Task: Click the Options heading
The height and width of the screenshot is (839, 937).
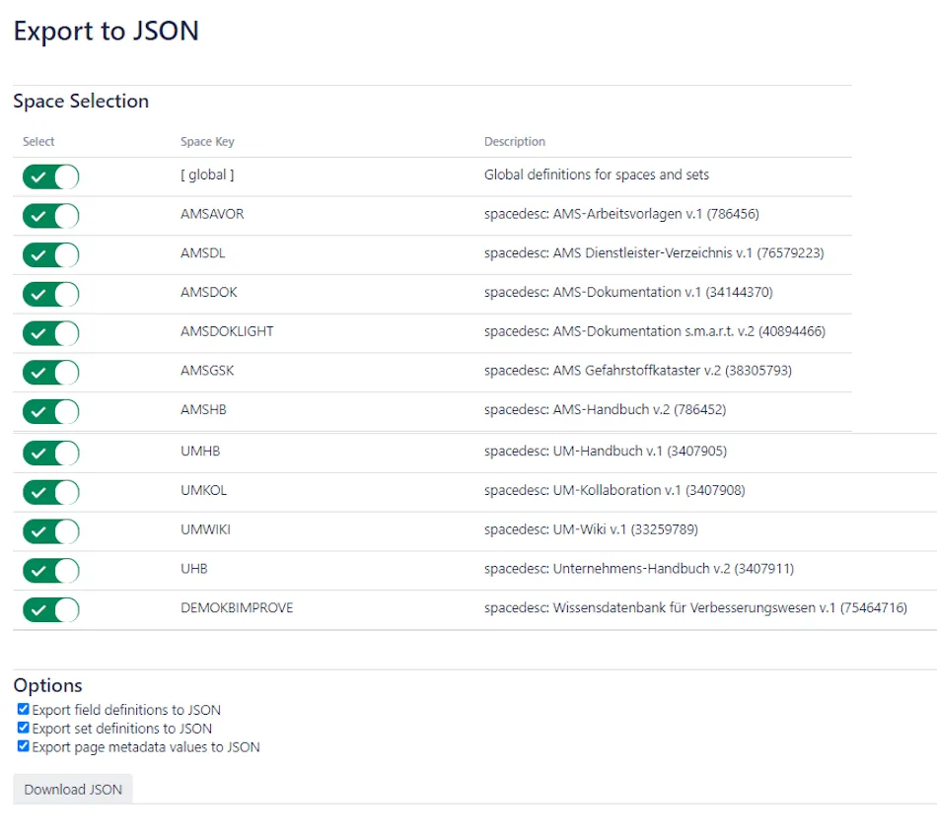Action: [x=47, y=685]
